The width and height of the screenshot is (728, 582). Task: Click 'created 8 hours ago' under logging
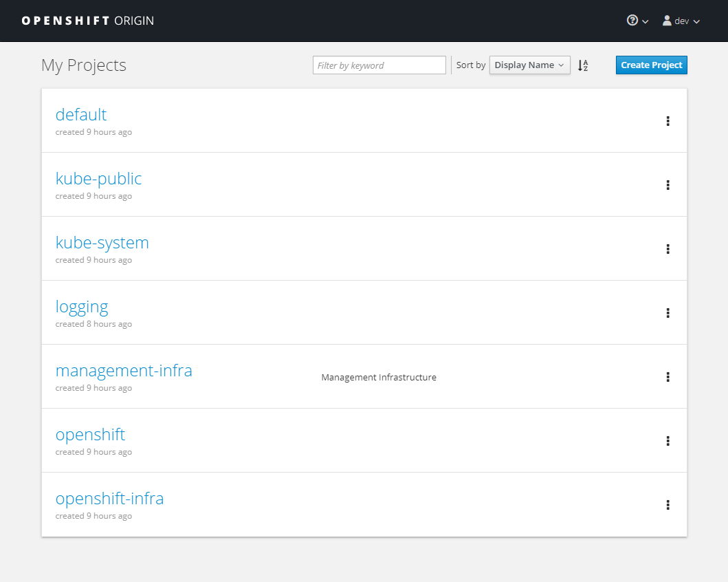coord(93,324)
